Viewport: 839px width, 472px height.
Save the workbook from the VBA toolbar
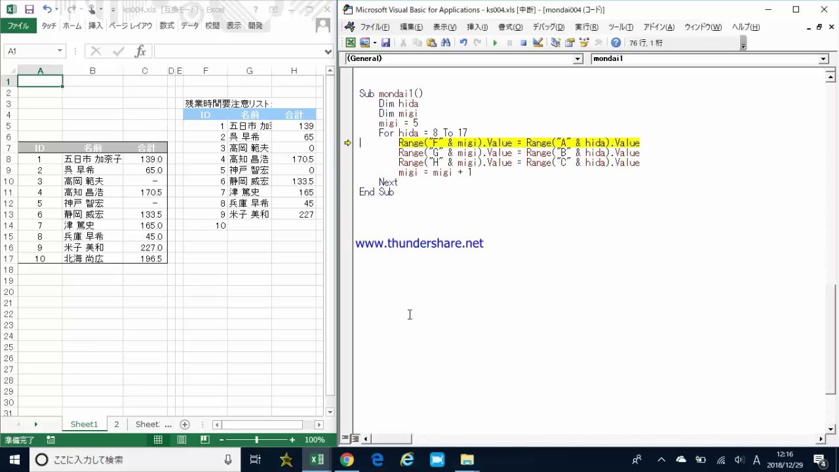coord(385,43)
